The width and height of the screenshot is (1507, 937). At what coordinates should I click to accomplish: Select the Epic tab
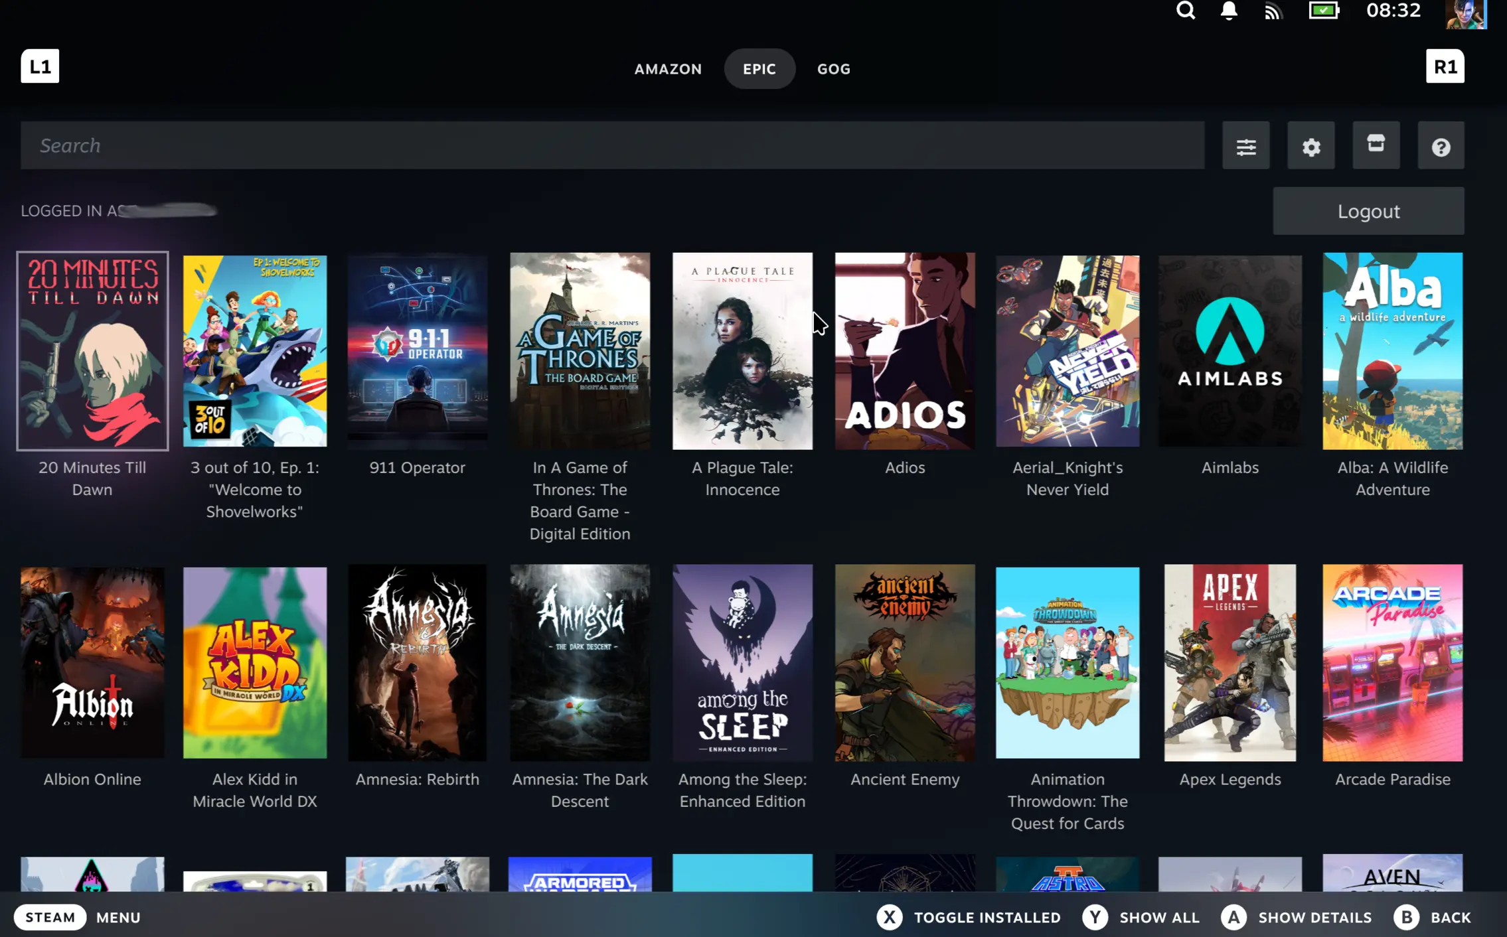point(759,68)
